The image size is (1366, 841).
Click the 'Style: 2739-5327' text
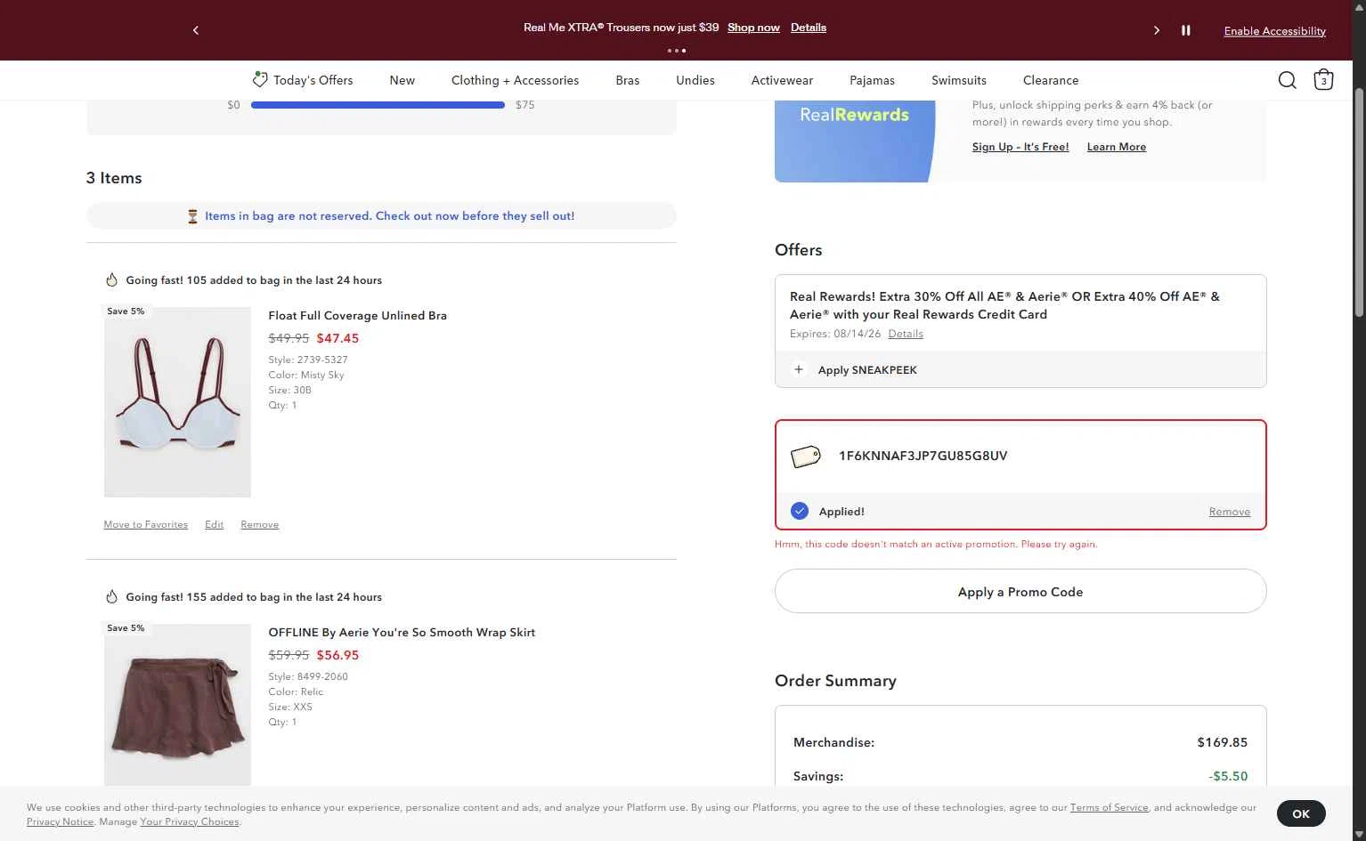308,360
